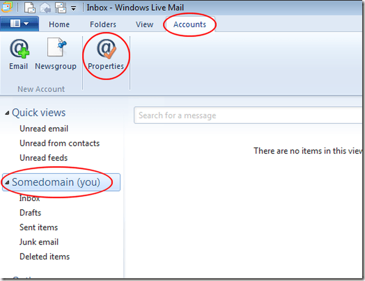Show Unread from contacts view

coord(59,143)
